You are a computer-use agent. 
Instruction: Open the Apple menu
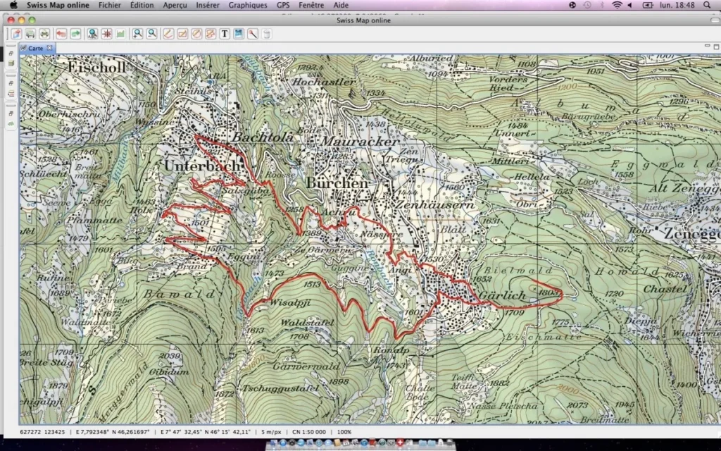click(x=13, y=5)
